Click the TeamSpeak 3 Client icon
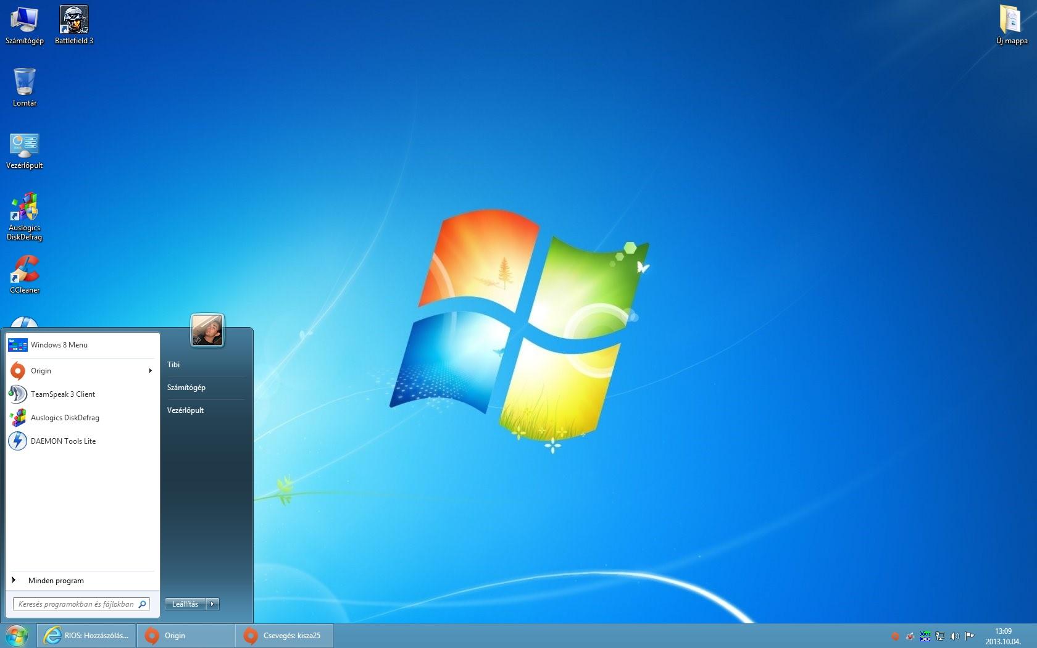This screenshot has width=1037, height=648. click(17, 394)
